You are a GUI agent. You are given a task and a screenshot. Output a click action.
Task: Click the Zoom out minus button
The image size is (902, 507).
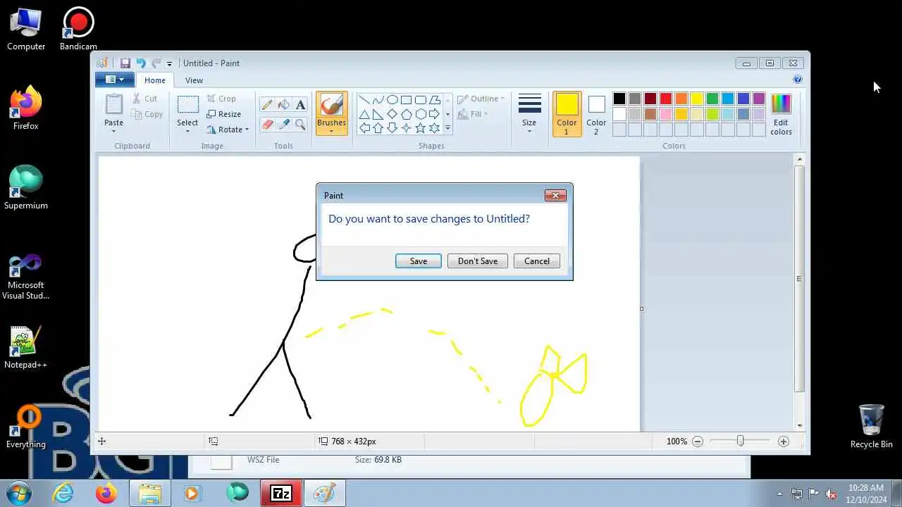point(698,442)
